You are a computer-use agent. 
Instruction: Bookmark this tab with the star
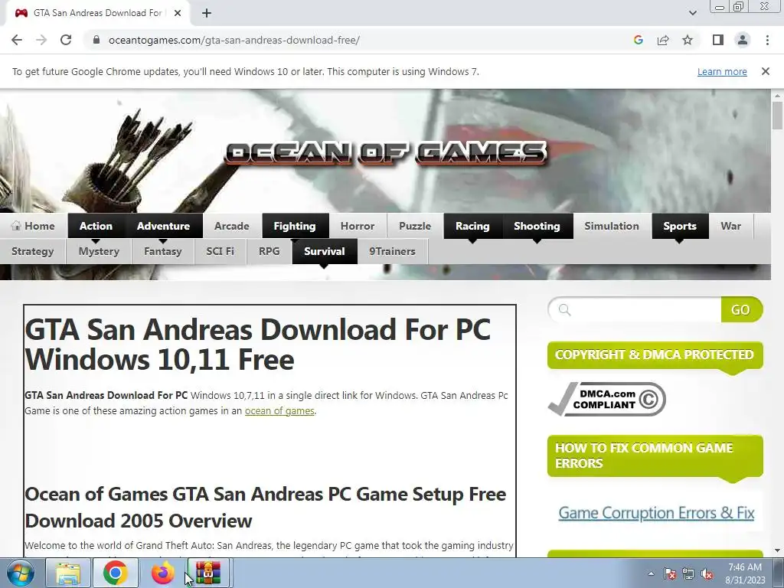688,40
